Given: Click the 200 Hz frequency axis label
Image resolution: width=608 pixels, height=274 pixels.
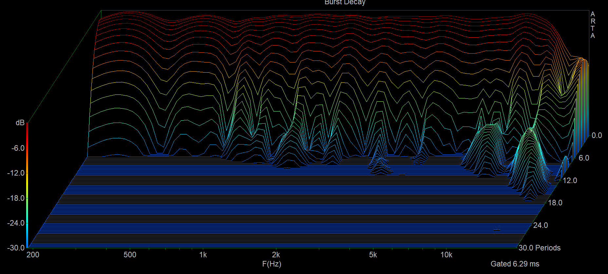Looking at the screenshot, I should [x=33, y=255].
